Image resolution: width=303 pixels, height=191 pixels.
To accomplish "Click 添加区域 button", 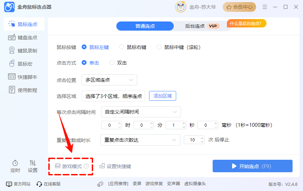I will click(x=163, y=96).
